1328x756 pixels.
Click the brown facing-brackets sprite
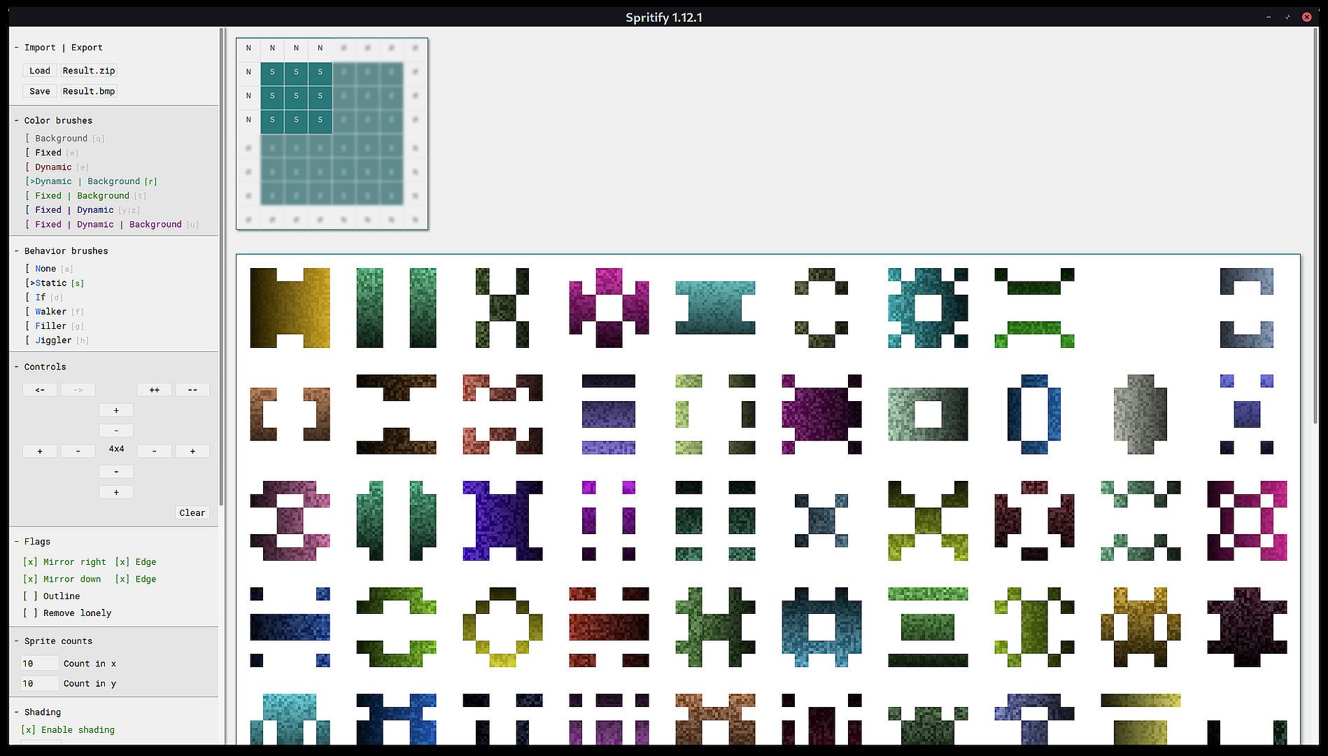[x=290, y=414]
